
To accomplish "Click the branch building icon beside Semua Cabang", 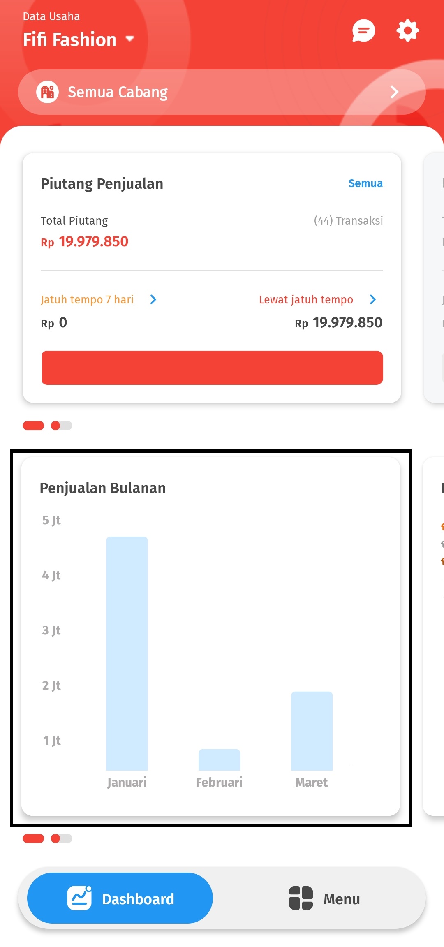I will [x=47, y=92].
